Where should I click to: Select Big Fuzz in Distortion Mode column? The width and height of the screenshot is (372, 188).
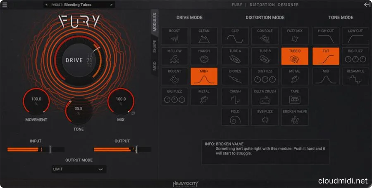(x=265, y=77)
